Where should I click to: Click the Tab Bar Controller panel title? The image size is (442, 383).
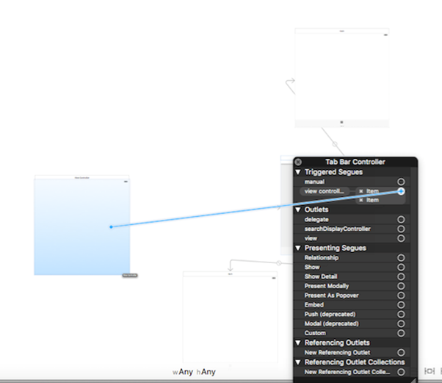click(355, 162)
